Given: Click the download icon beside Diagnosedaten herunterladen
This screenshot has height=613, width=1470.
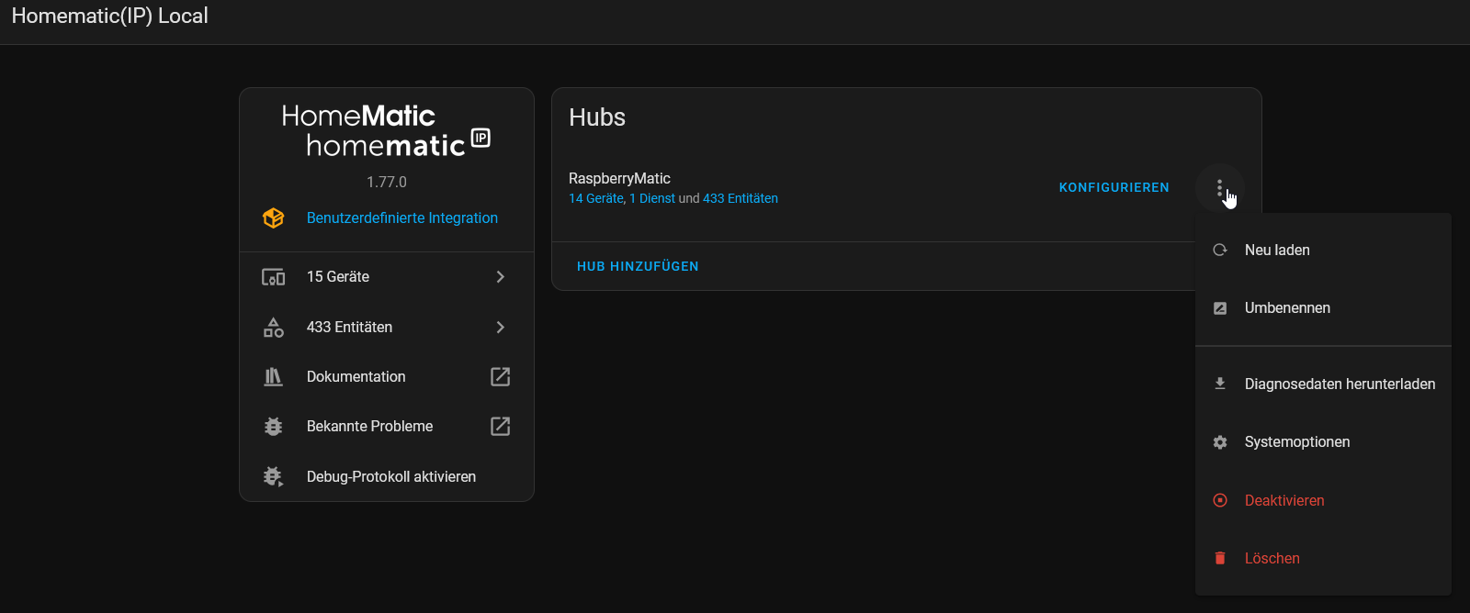Looking at the screenshot, I should tap(1220, 384).
